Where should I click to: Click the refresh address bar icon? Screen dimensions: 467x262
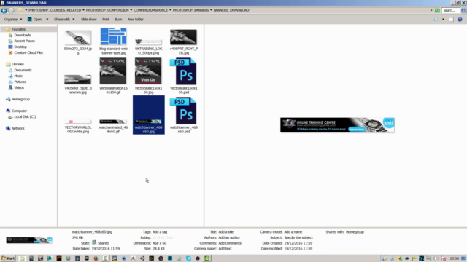tap(437, 10)
